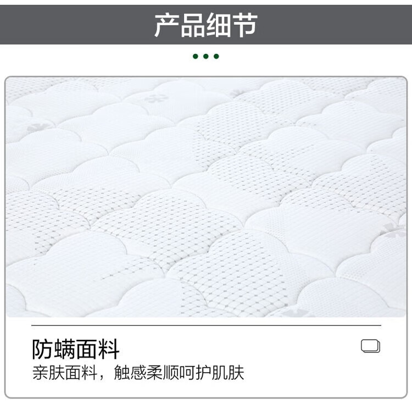Select the last green dot indicator
This screenshot has width=412, height=404.
coord(216,56)
